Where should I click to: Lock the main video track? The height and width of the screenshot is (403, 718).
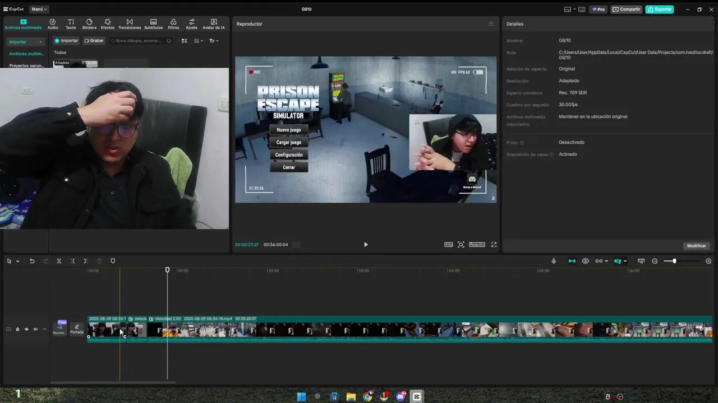17,329
